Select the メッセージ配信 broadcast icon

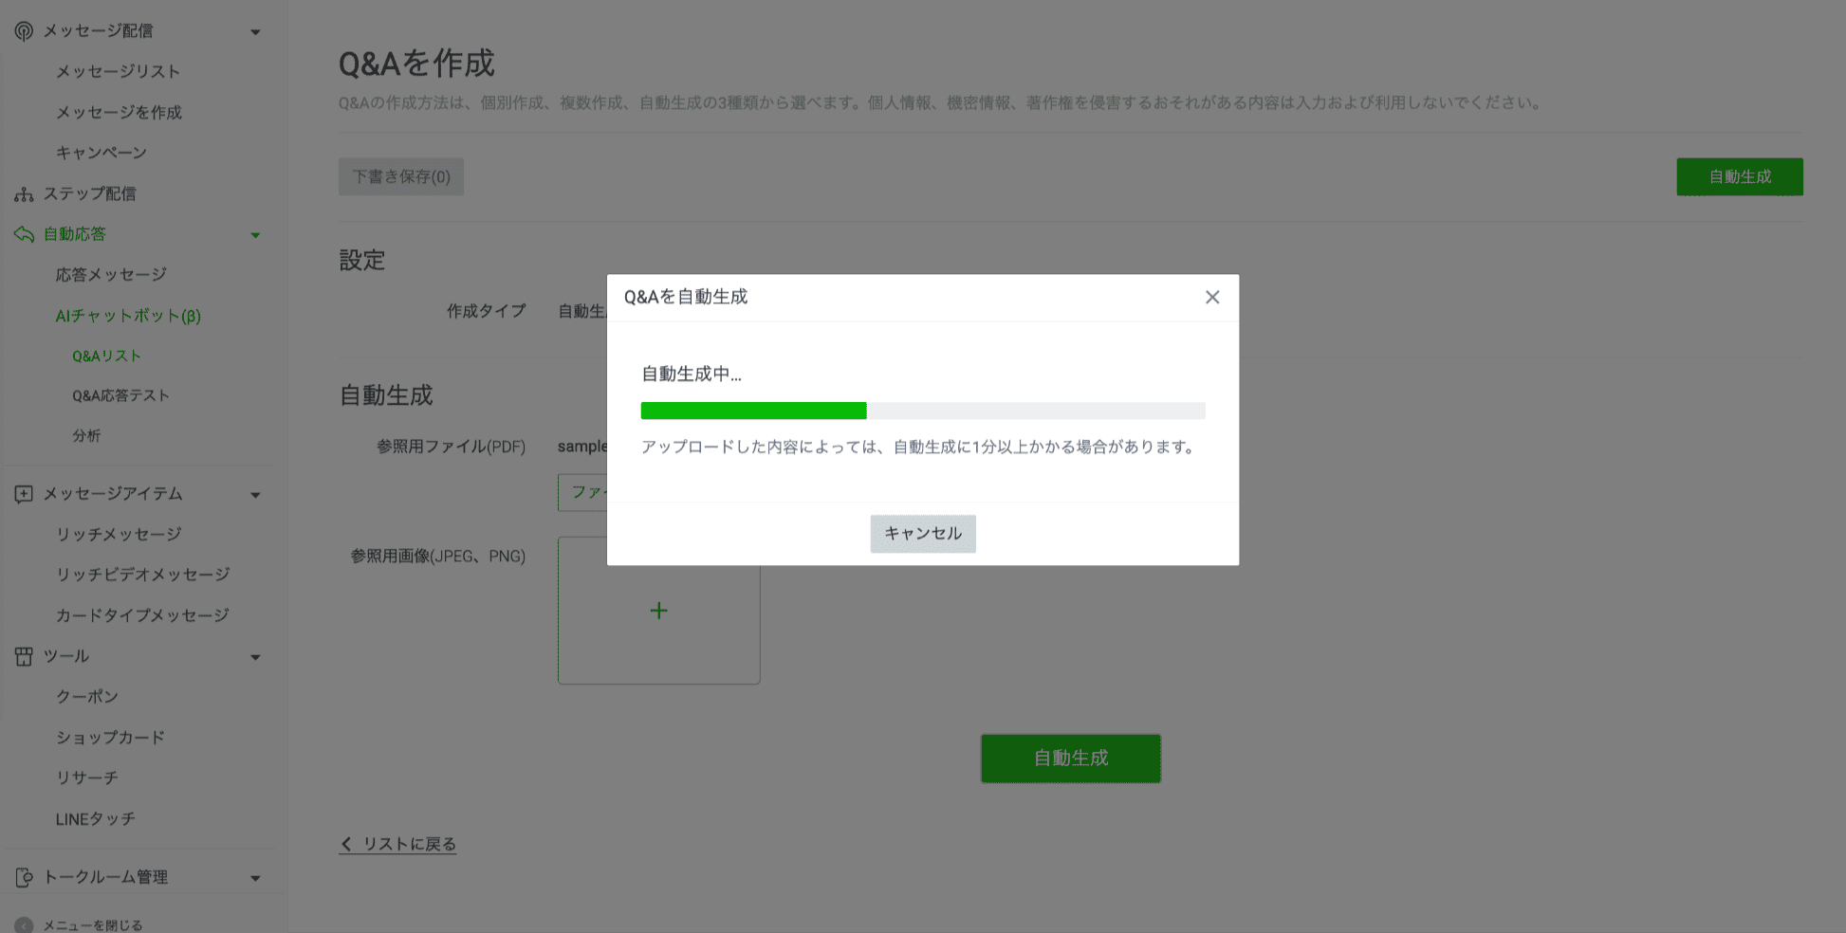(22, 29)
